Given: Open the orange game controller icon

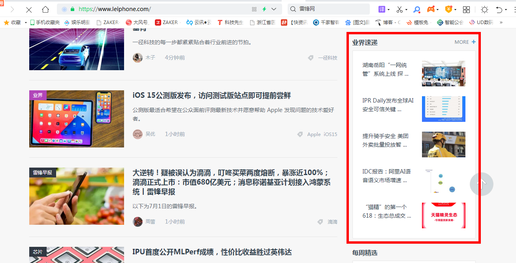Looking at the screenshot, I should click(431, 9).
